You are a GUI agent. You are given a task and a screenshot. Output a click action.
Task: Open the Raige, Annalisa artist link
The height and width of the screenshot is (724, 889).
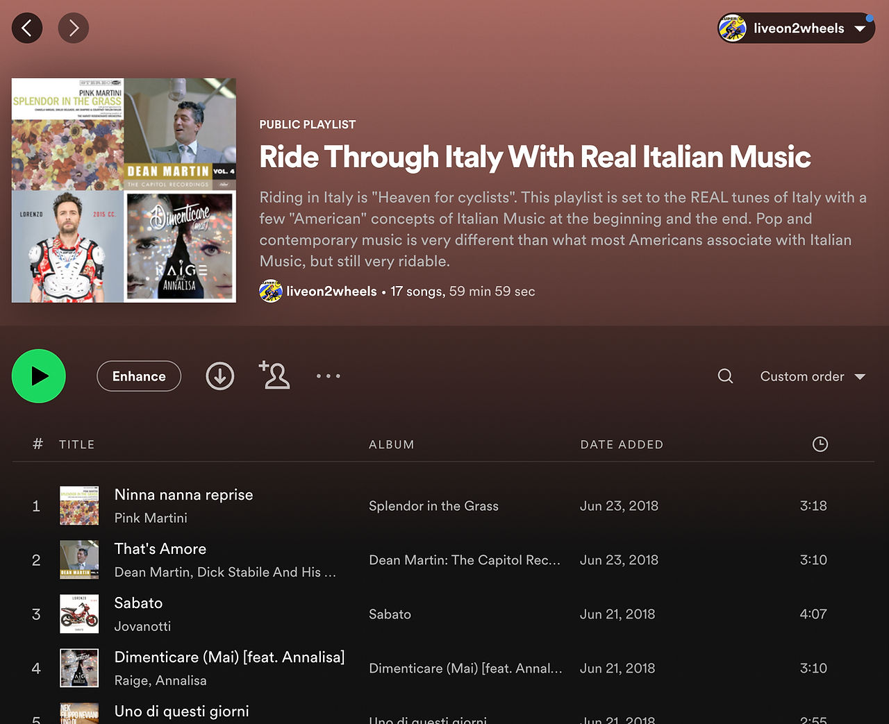[x=160, y=680]
